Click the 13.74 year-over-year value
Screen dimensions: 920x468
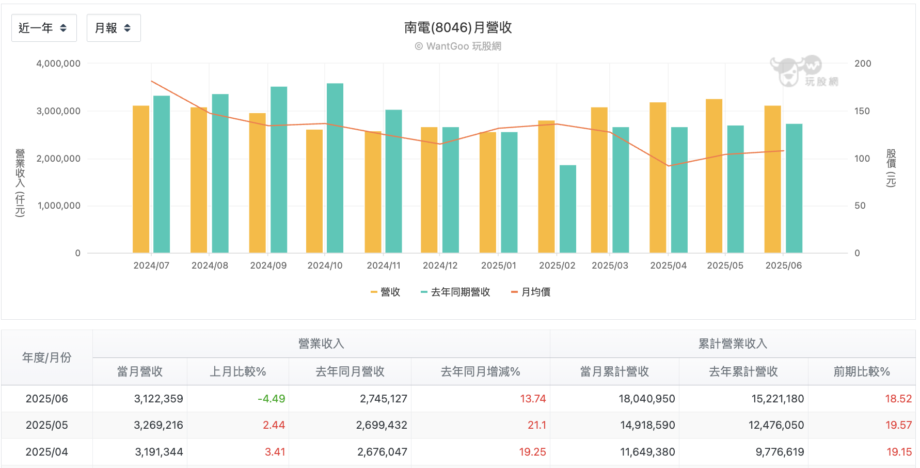tap(533, 399)
